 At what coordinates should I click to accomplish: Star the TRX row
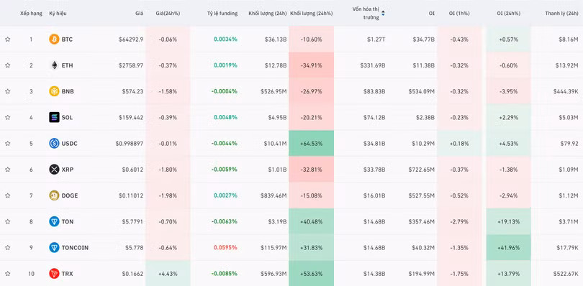point(7,274)
